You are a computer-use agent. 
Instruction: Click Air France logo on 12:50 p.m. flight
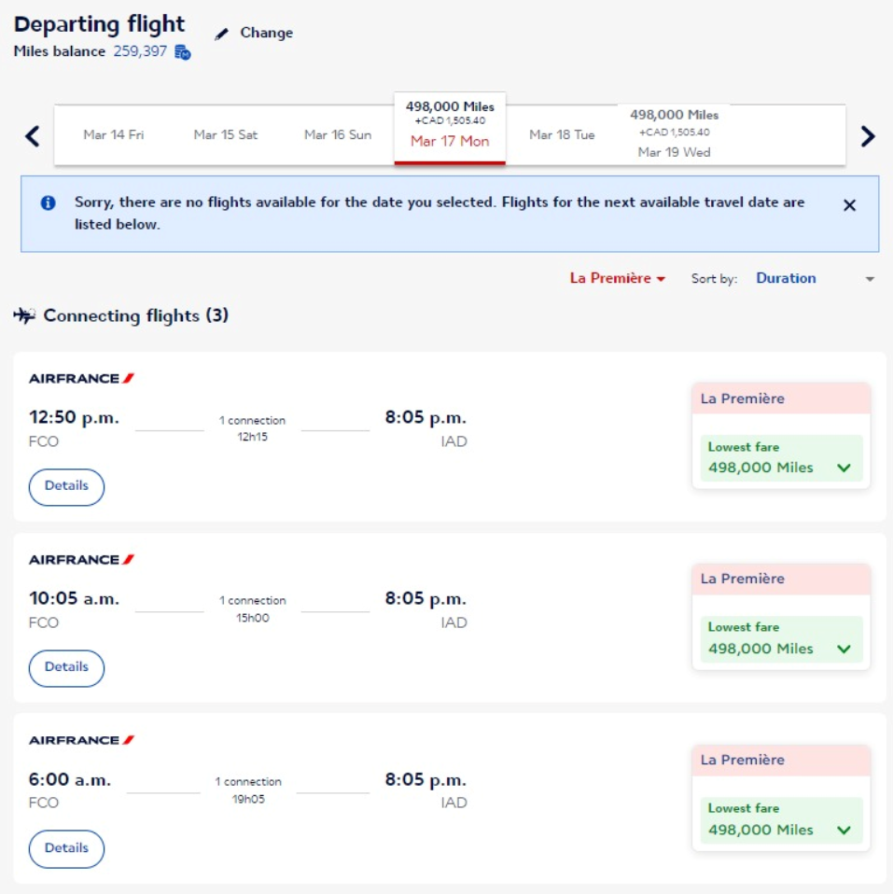[x=81, y=379]
